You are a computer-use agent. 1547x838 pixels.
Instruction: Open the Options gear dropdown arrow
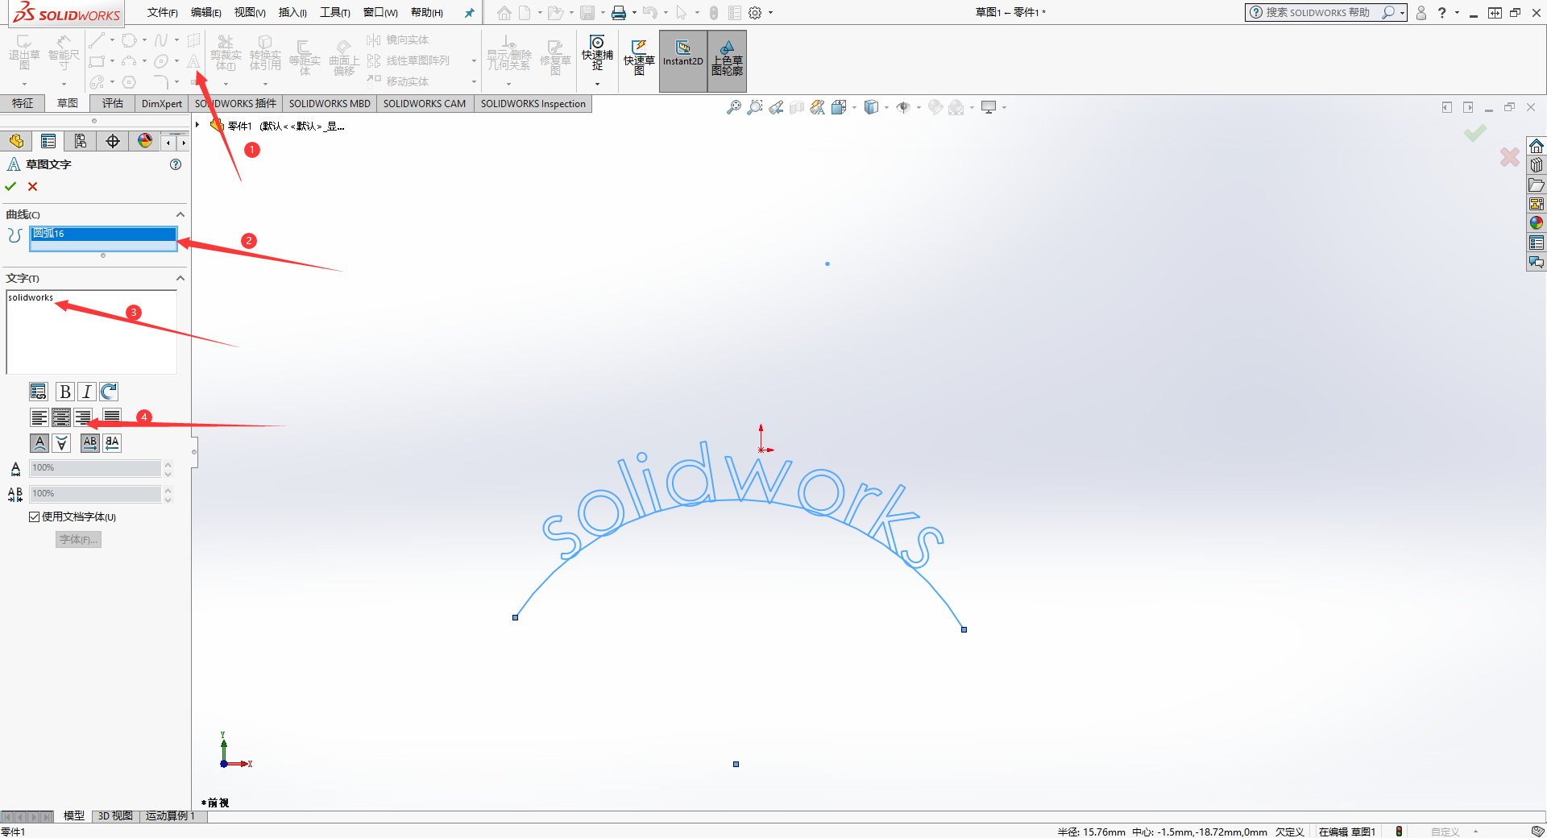tap(770, 13)
